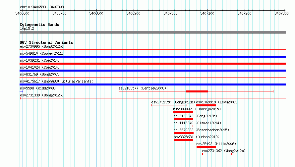The image size is (295, 167).
Task: Click ruler position 3406700
Action: pos(59,13)
